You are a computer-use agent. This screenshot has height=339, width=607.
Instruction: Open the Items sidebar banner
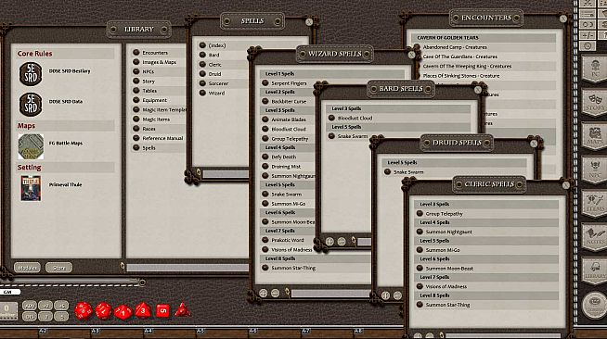595,204
